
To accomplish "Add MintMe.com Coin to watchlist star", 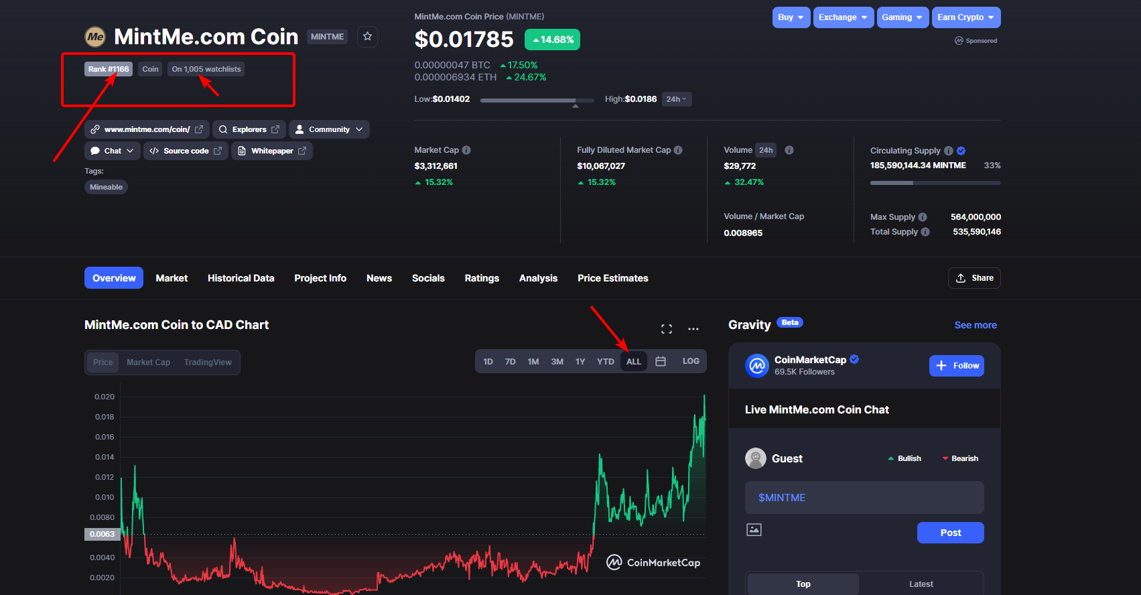I will (x=367, y=36).
